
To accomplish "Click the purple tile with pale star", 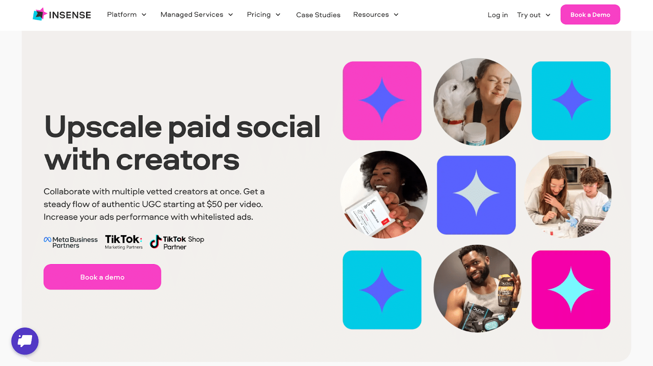I will [476, 195].
